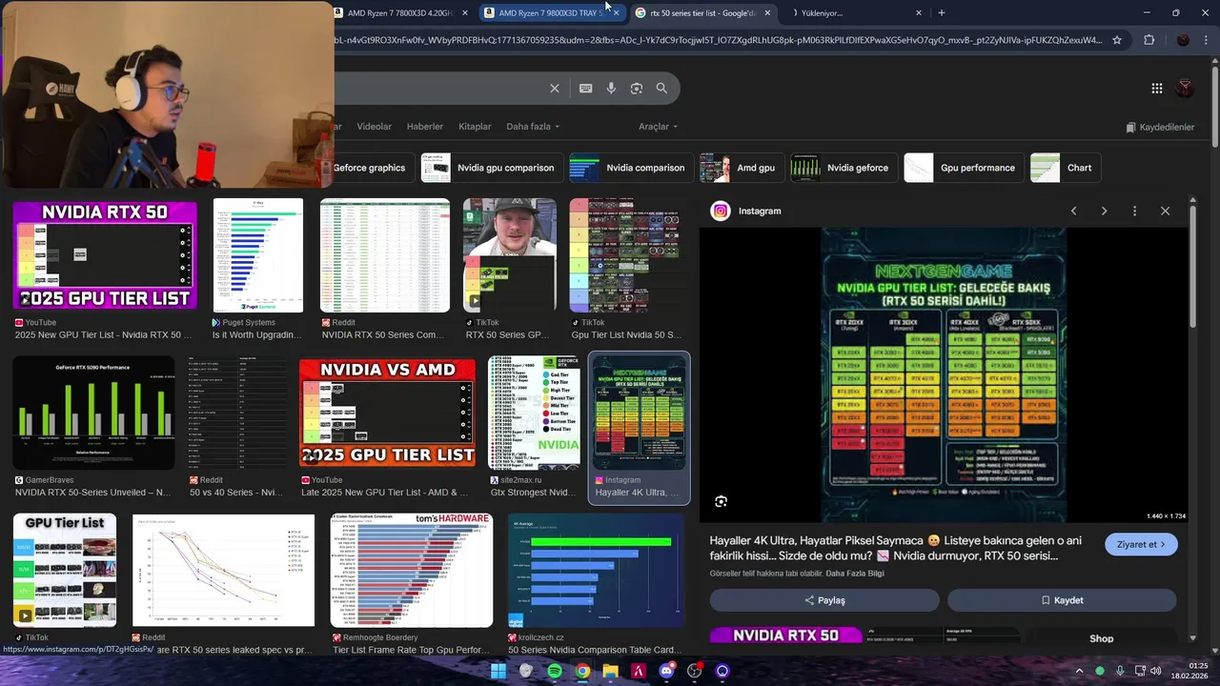The height and width of the screenshot is (686, 1220).
Task: Click the Kaydet save button
Action: 1062,600
